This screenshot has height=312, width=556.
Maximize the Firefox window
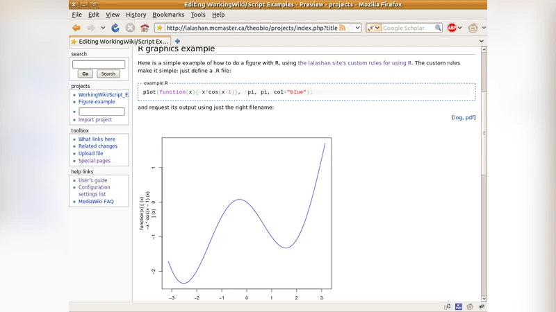coord(94,5)
